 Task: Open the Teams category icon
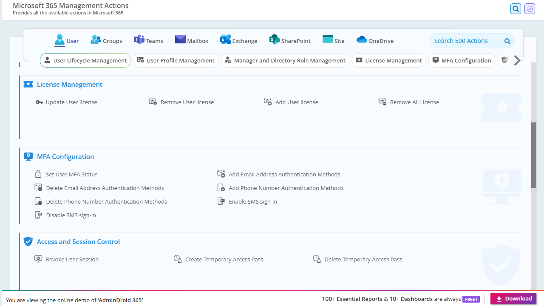(x=139, y=40)
